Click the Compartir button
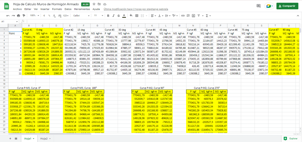This screenshot has height=142, width=302. (287, 6)
